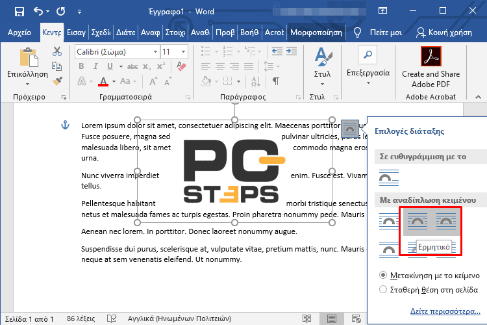Open Quick Access Toolbar customize arrow
Viewport: 487px width, 325px height.
79,12
